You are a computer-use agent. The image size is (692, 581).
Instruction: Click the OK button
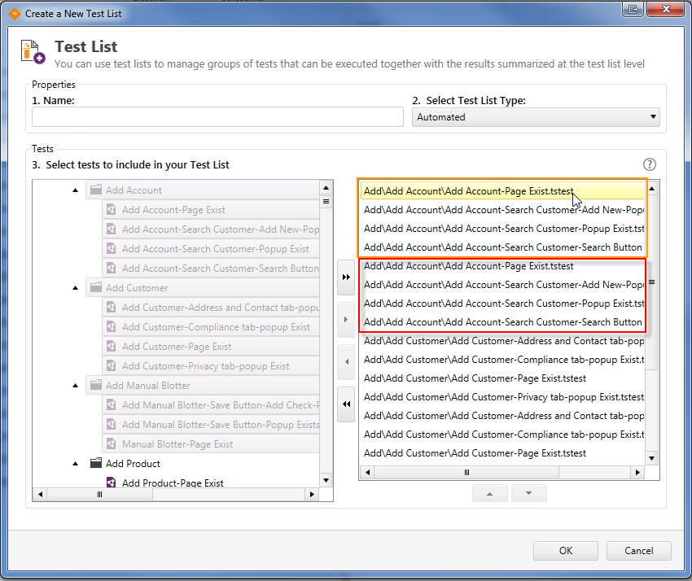click(x=566, y=551)
